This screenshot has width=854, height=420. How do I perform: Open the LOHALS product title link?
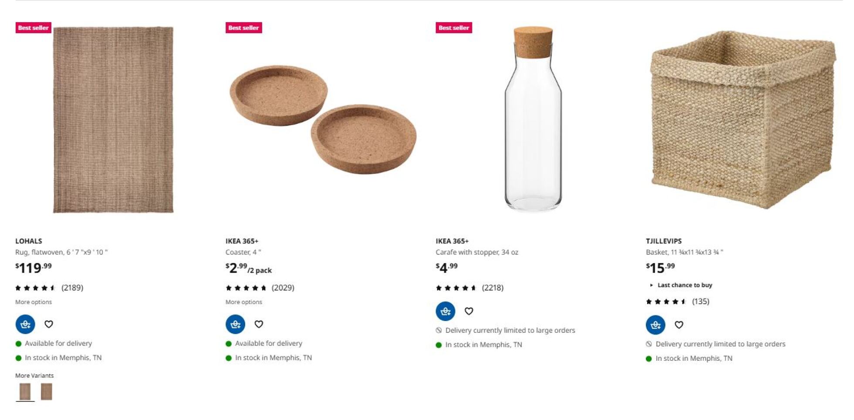(x=29, y=241)
